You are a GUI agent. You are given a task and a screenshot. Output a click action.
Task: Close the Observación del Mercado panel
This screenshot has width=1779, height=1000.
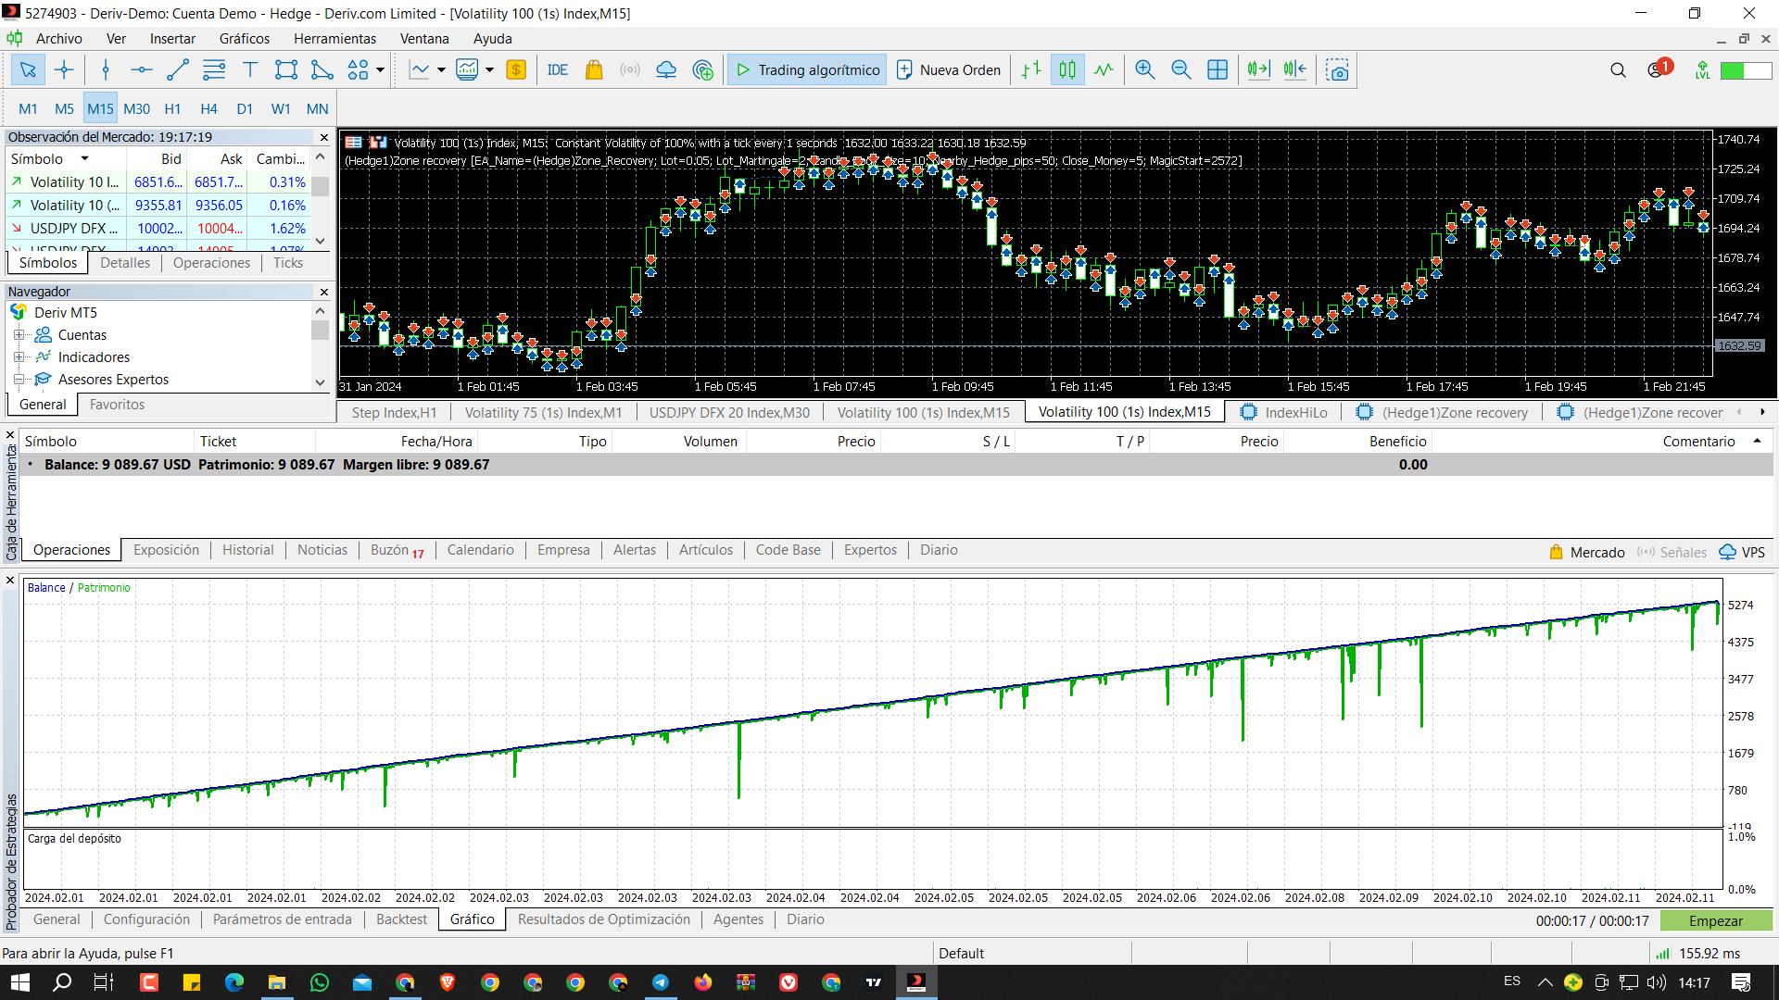coord(324,137)
